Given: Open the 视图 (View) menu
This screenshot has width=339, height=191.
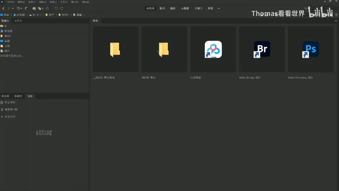Looking at the screenshot, I should [32, 2].
